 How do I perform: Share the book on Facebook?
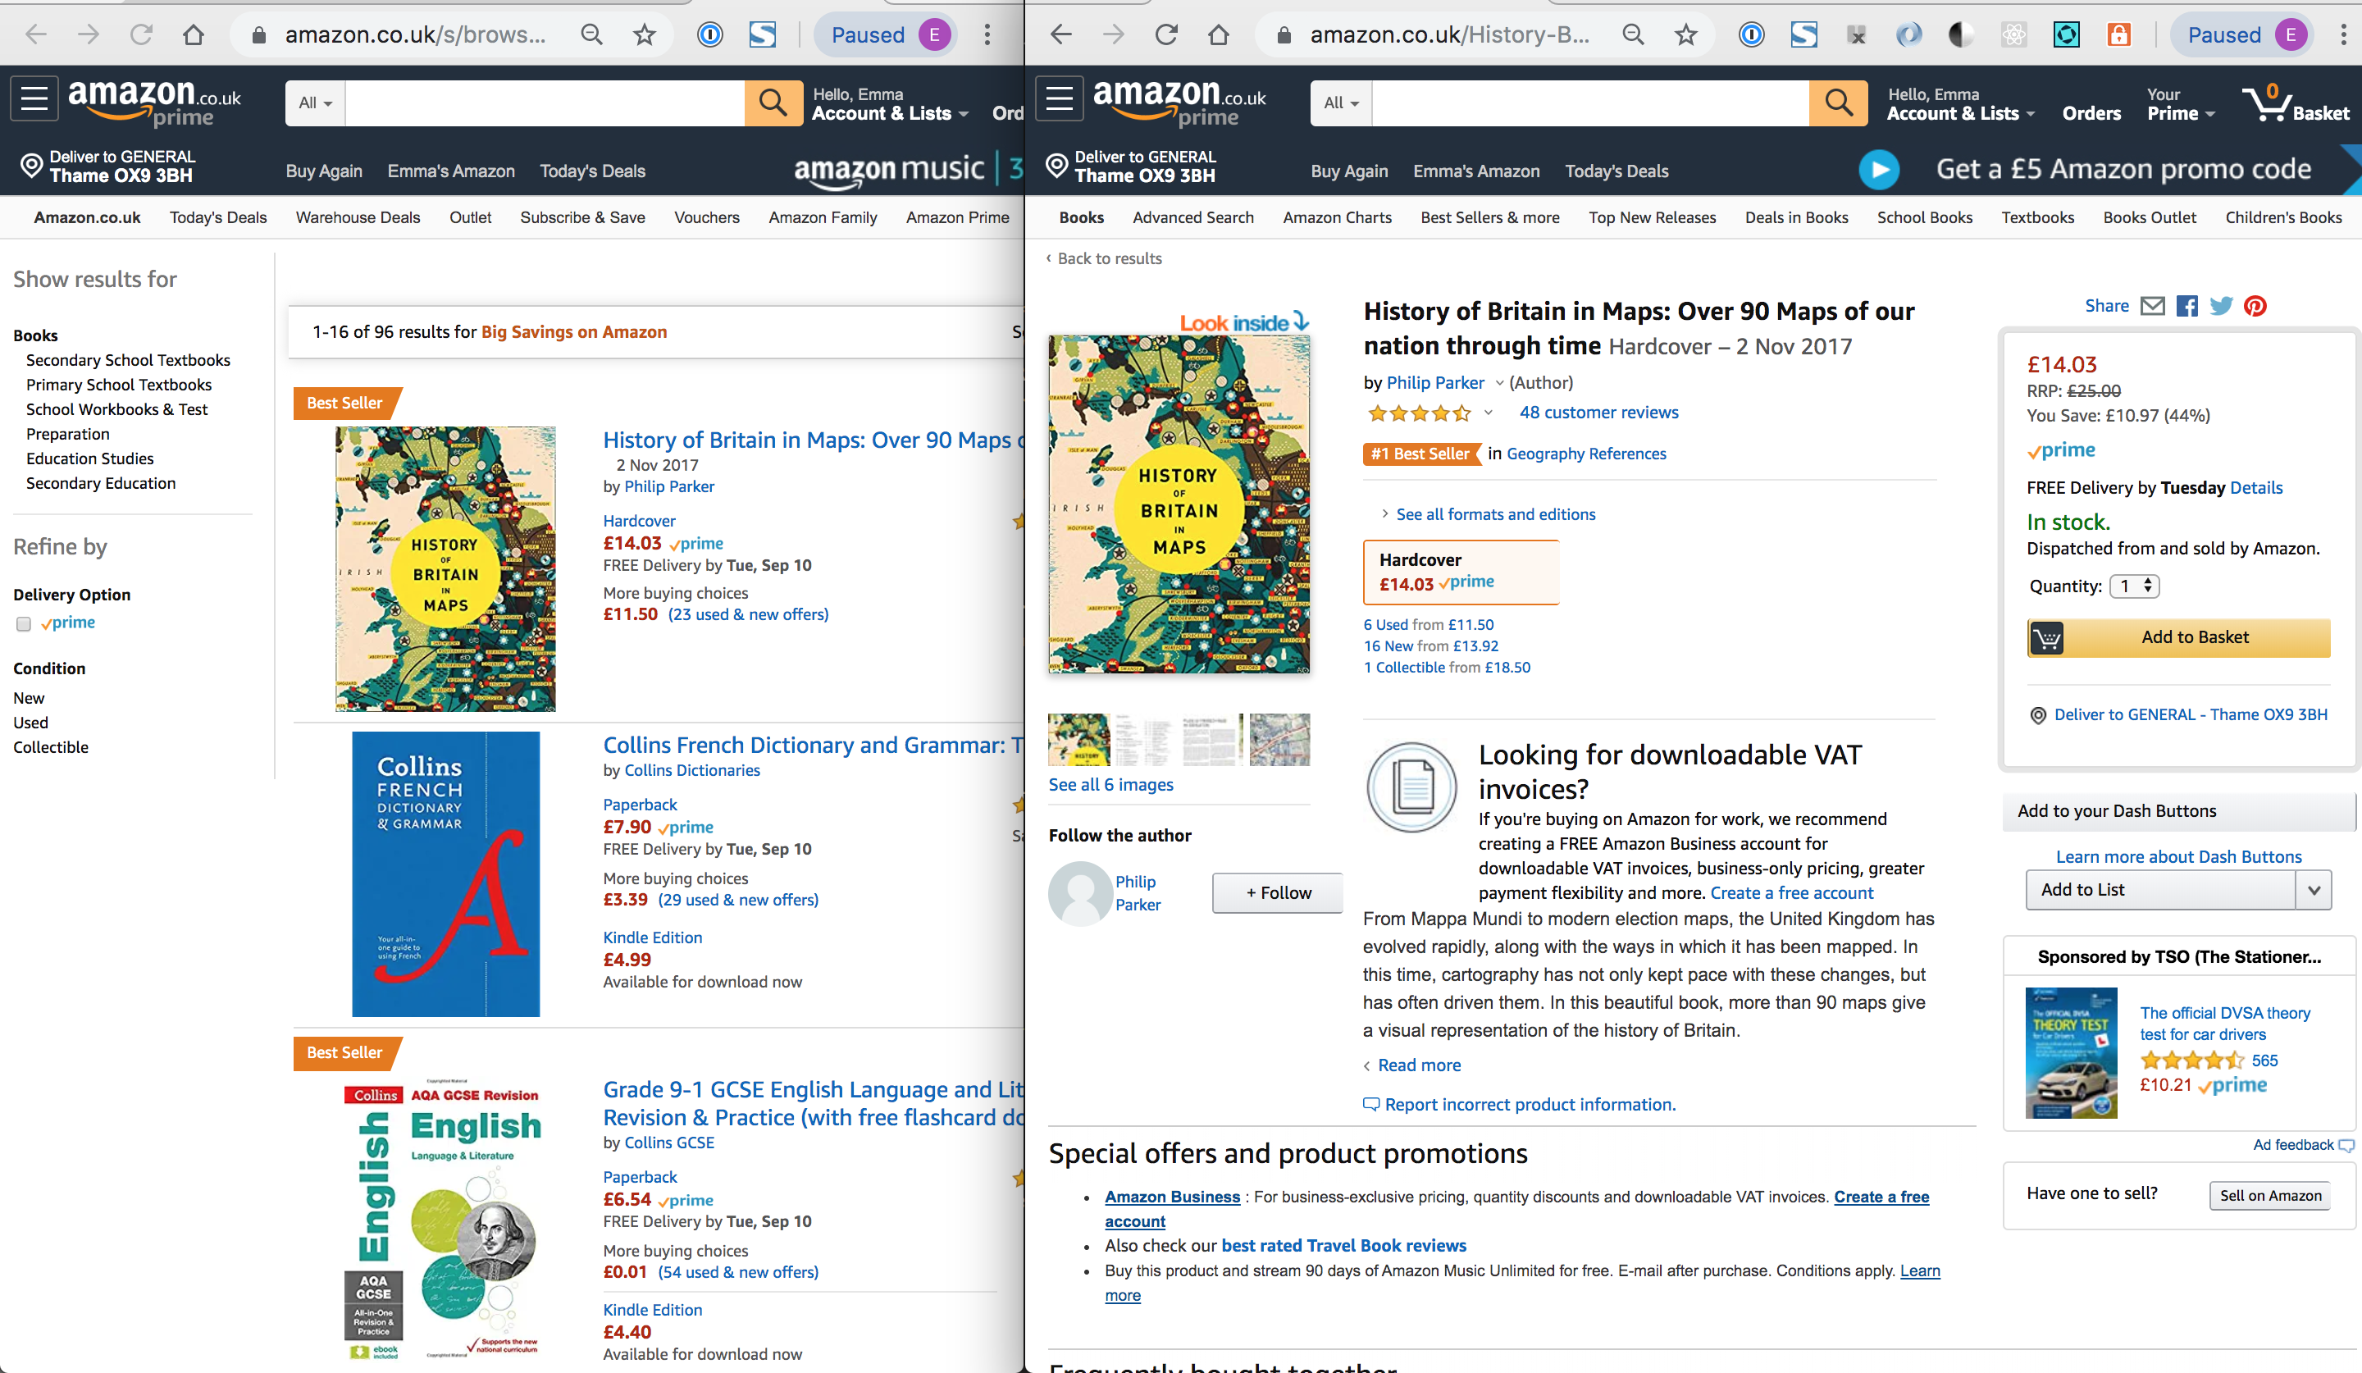(2186, 306)
